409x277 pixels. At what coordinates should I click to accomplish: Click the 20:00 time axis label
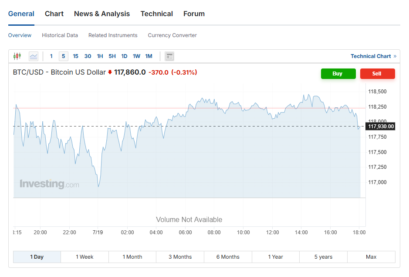[x=40, y=233]
